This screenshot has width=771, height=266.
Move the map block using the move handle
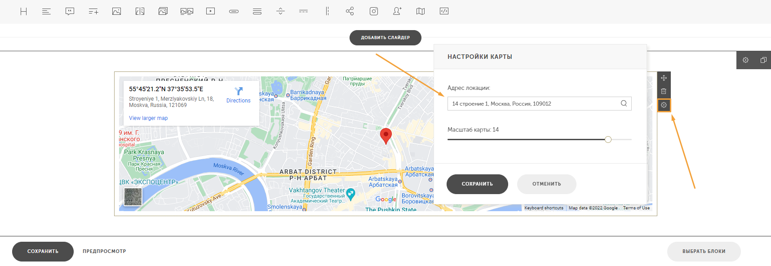(x=664, y=78)
